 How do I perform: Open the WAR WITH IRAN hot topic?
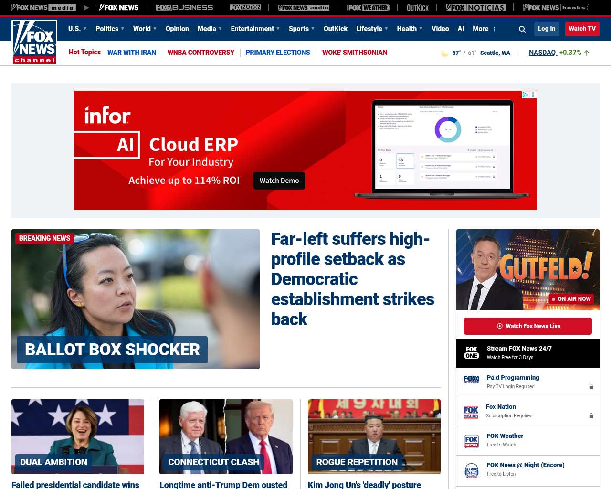pos(132,53)
